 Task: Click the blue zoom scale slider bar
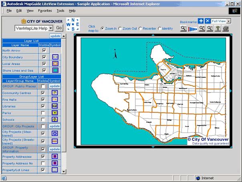193,29
